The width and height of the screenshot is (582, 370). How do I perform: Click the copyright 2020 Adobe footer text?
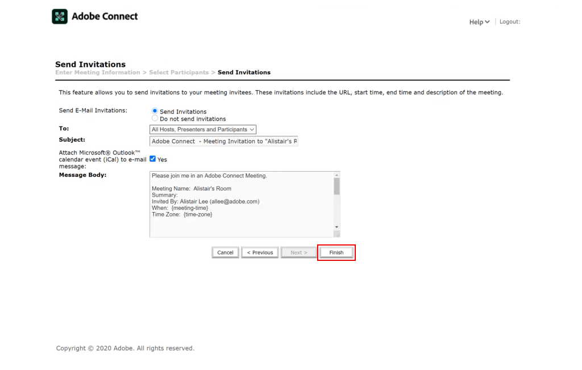125,348
